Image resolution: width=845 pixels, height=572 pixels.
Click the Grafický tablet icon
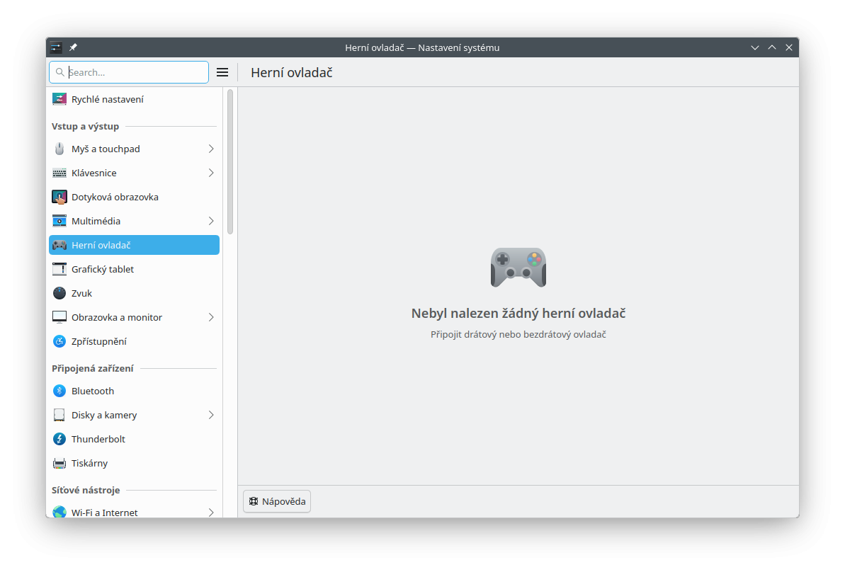tap(59, 269)
